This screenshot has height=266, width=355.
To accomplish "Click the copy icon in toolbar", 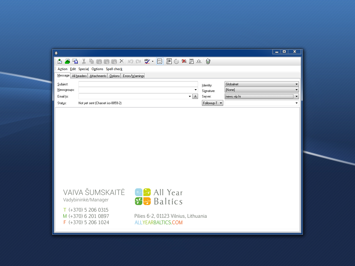I will pyautogui.click(x=91, y=61).
